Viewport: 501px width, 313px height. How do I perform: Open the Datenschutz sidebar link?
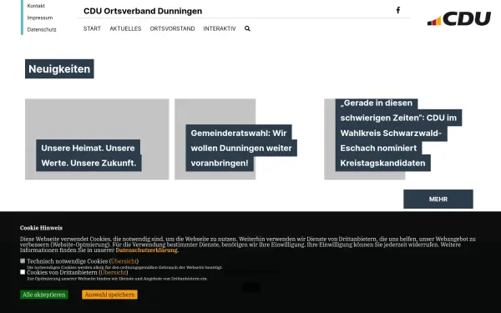click(x=42, y=29)
